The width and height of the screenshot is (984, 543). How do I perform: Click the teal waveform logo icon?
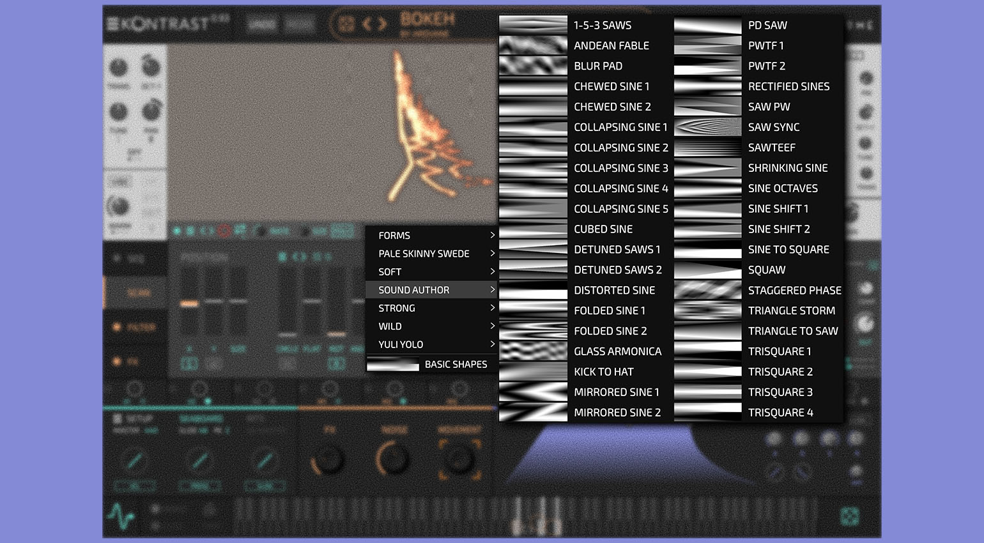pyautogui.click(x=121, y=516)
